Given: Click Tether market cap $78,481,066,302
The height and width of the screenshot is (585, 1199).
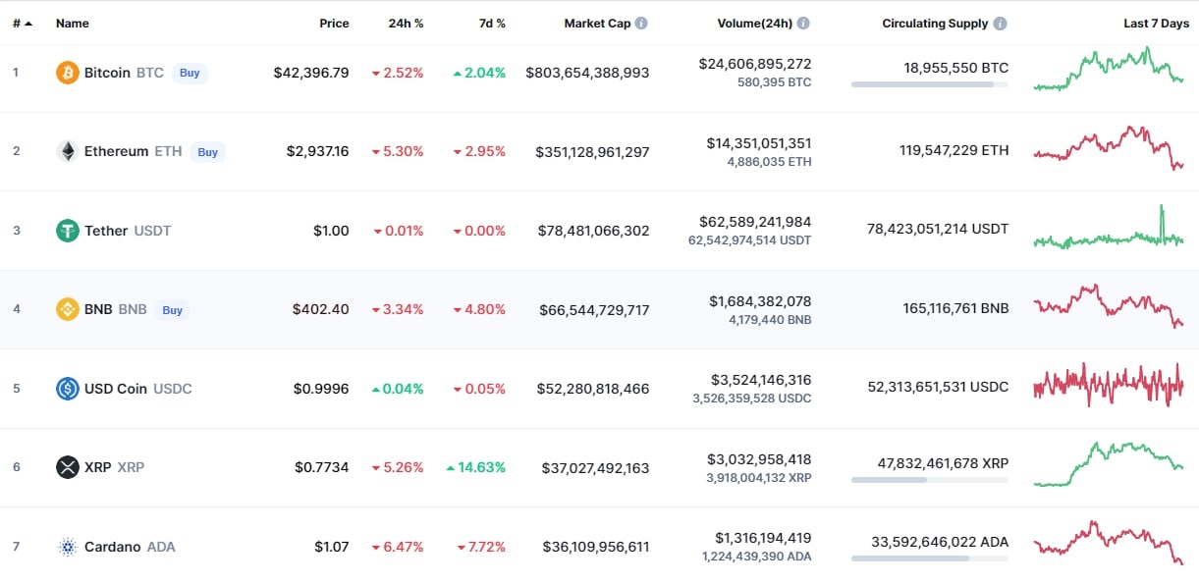Looking at the screenshot, I should pos(594,231).
